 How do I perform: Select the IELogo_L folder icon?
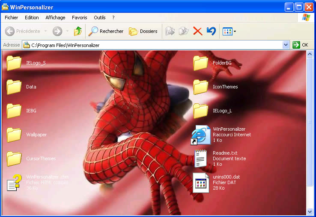click(200, 111)
